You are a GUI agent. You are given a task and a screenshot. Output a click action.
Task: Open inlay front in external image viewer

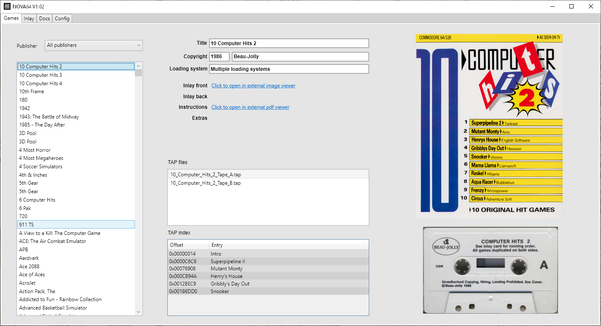253,86
